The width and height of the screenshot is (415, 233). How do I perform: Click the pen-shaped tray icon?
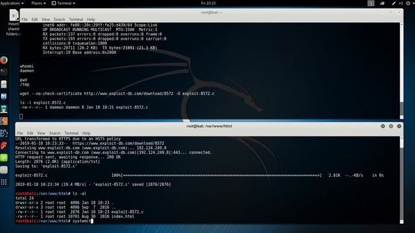tap(394, 3)
